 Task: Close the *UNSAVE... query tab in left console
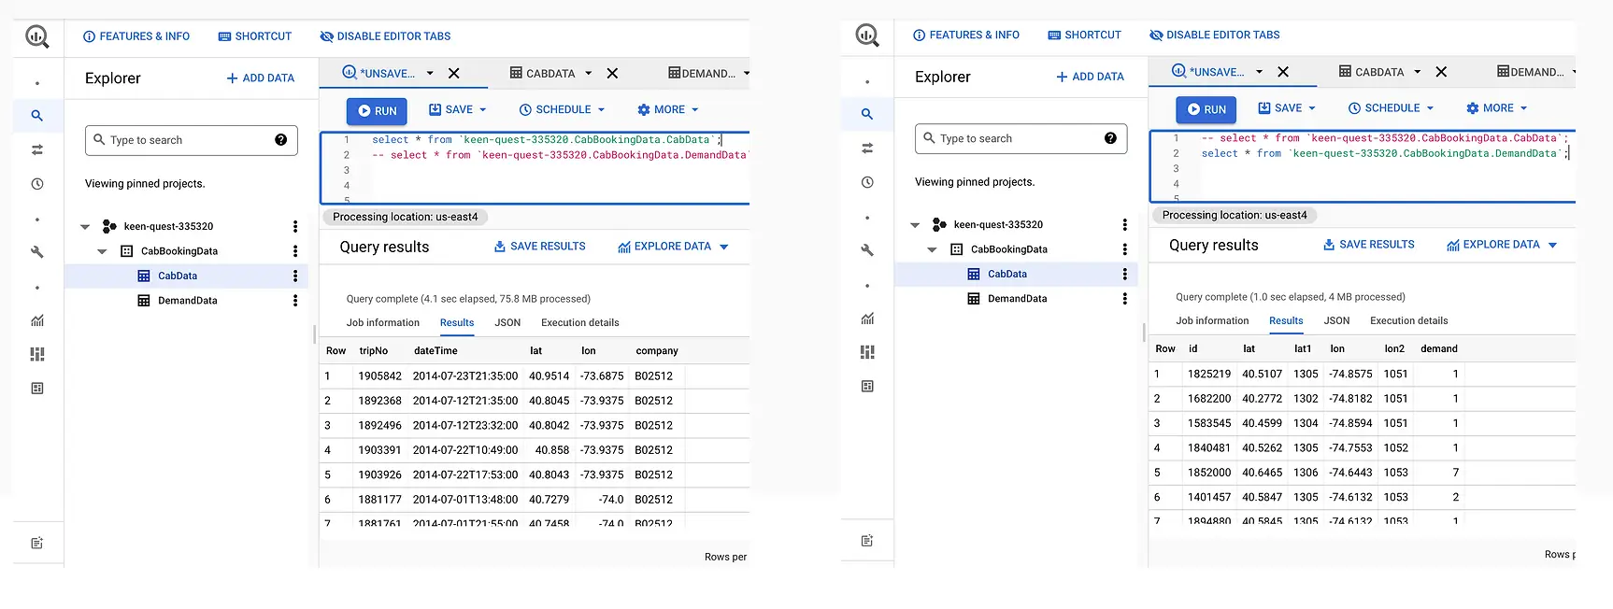pyautogui.click(x=453, y=74)
